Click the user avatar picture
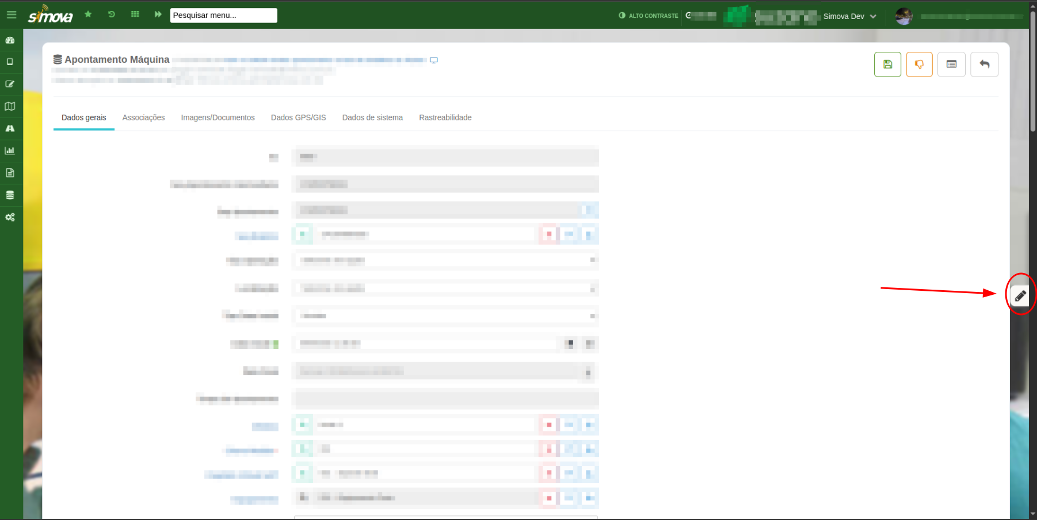This screenshot has height=520, width=1037. [903, 16]
